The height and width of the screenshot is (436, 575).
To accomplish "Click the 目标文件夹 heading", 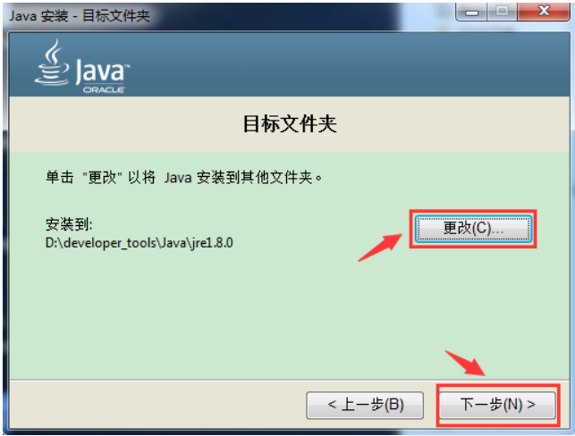I will (290, 124).
